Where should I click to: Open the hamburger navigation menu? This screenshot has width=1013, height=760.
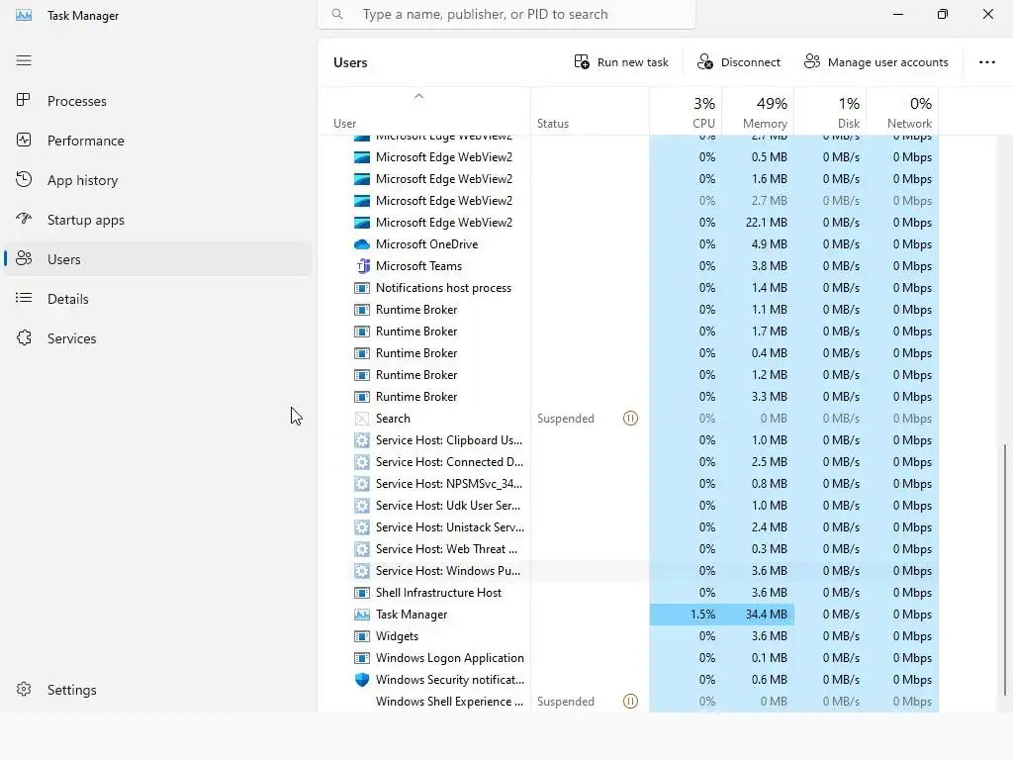[x=24, y=60]
